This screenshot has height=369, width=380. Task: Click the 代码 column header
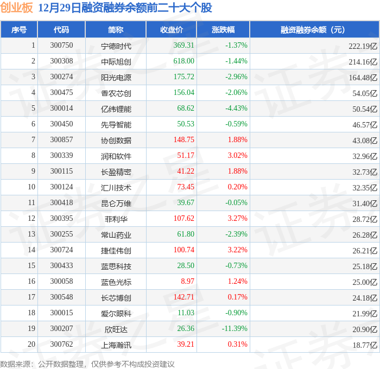tap(61, 29)
